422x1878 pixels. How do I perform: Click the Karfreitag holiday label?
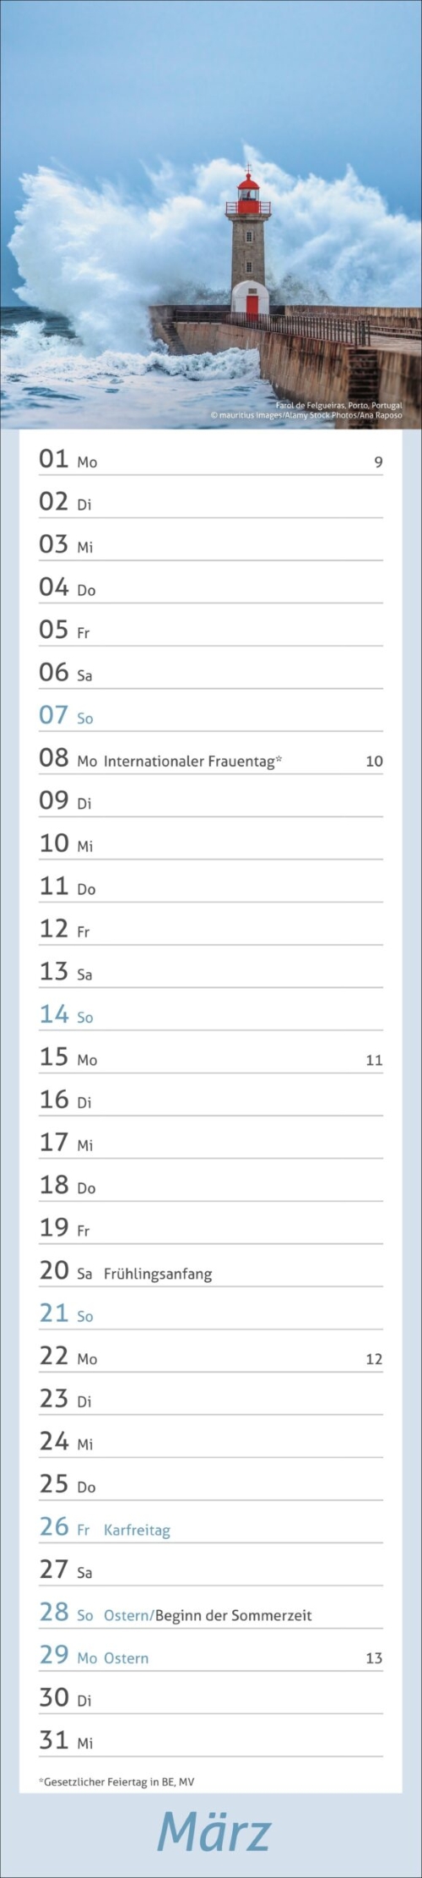(137, 1530)
